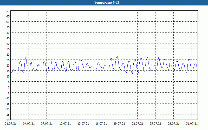Viewport: 208px width, 130px height.
Task: Select the -30 y-axis label
Action: click(x=8, y=120)
